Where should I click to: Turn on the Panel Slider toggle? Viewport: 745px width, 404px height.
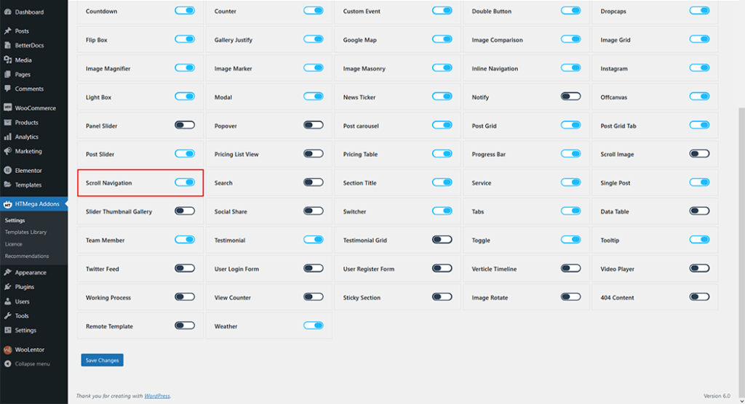click(x=185, y=125)
